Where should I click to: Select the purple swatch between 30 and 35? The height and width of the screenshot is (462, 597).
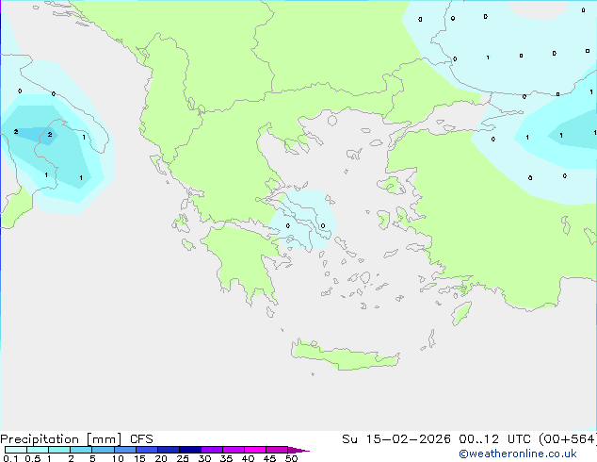212,450
